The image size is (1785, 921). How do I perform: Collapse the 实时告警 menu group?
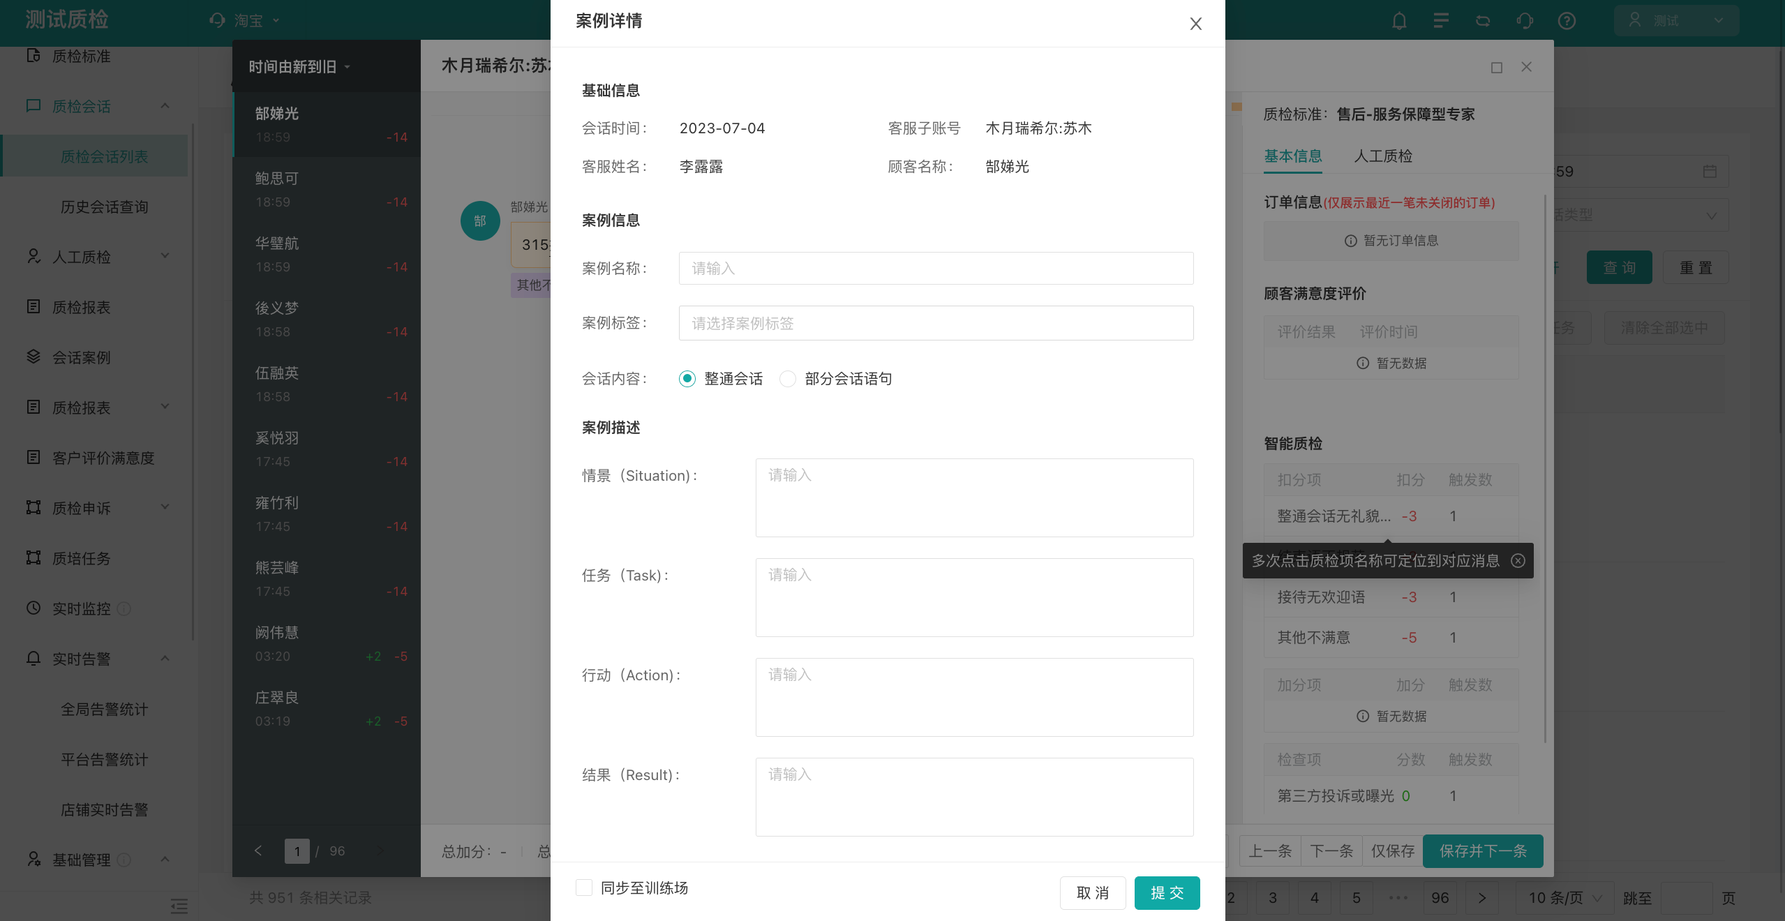(165, 659)
